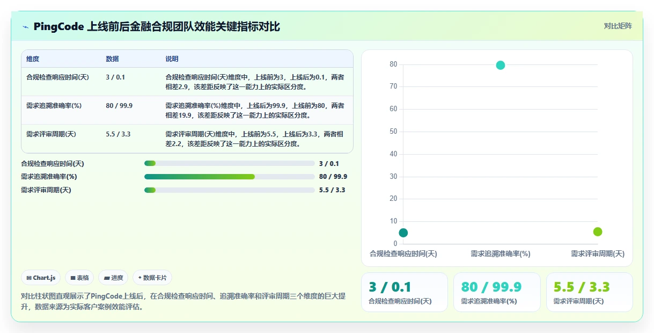The image size is (654, 333).
Task: Click the turquoise chart point at 80
Action: pos(501,65)
